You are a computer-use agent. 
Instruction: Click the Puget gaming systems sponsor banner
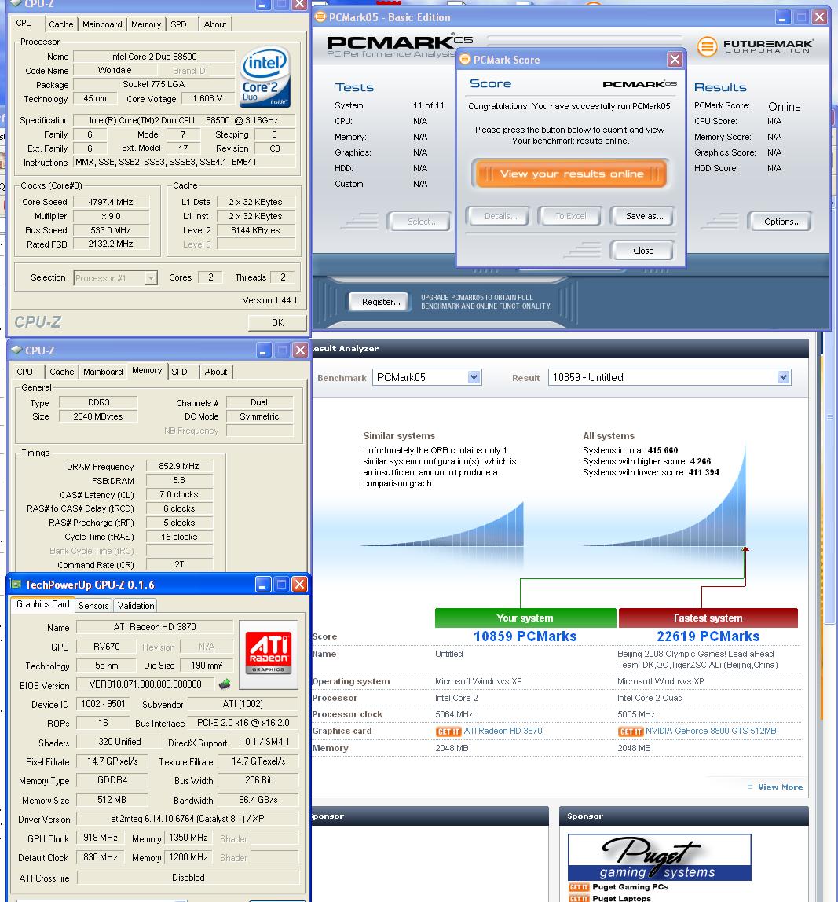[x=659, y=857]
